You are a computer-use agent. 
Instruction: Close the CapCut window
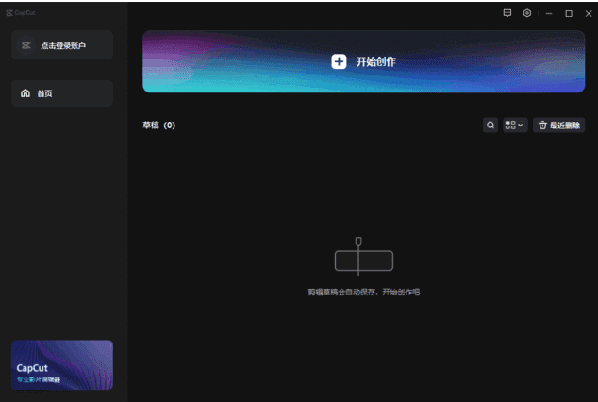tap(589, 13)
